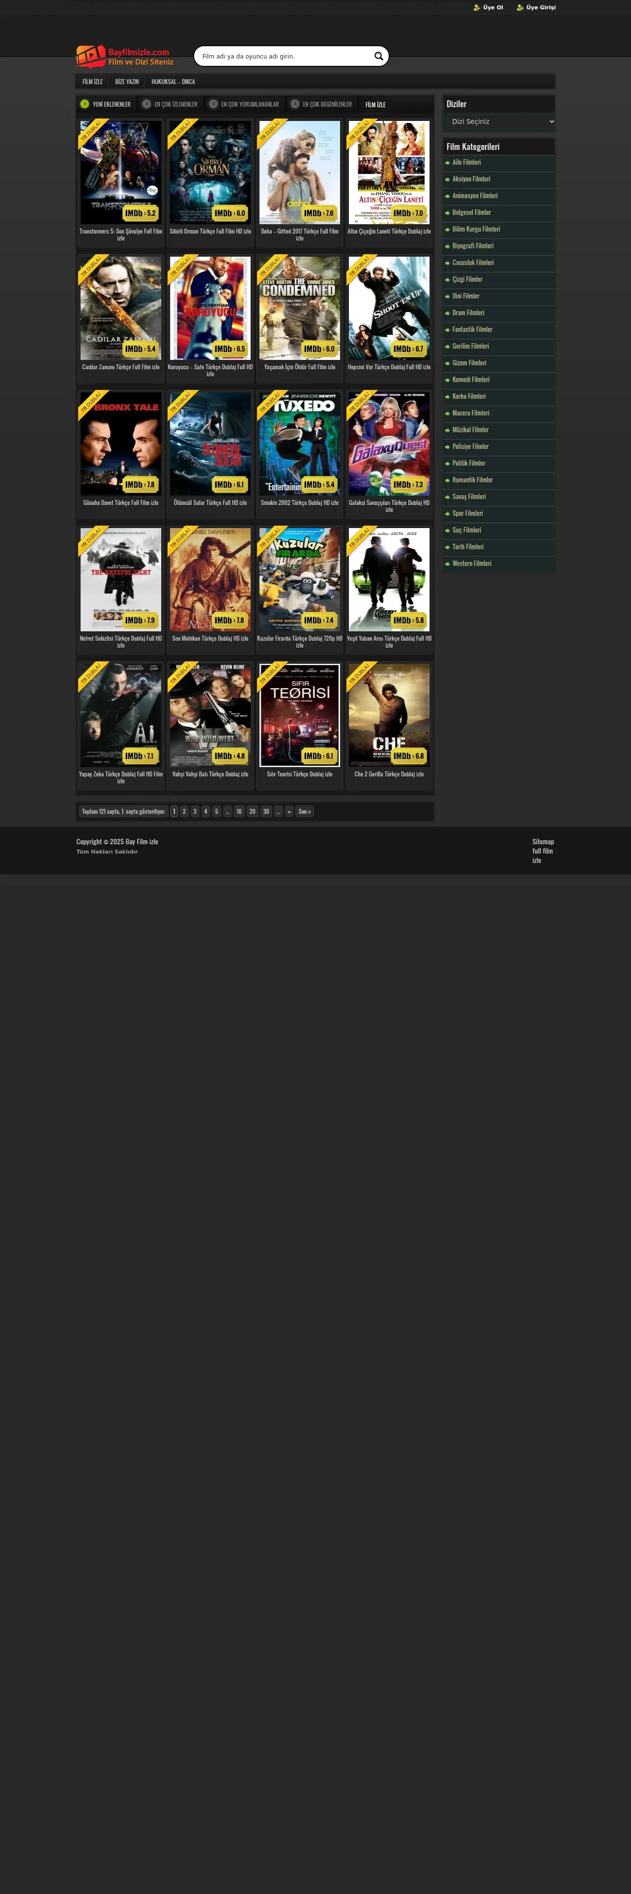
Task: Click green arrow beside Aksiyon Filmleri
Action: pos(447,179)
